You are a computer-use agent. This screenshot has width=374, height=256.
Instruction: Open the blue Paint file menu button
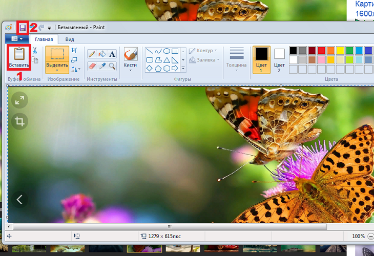point(17,39)
